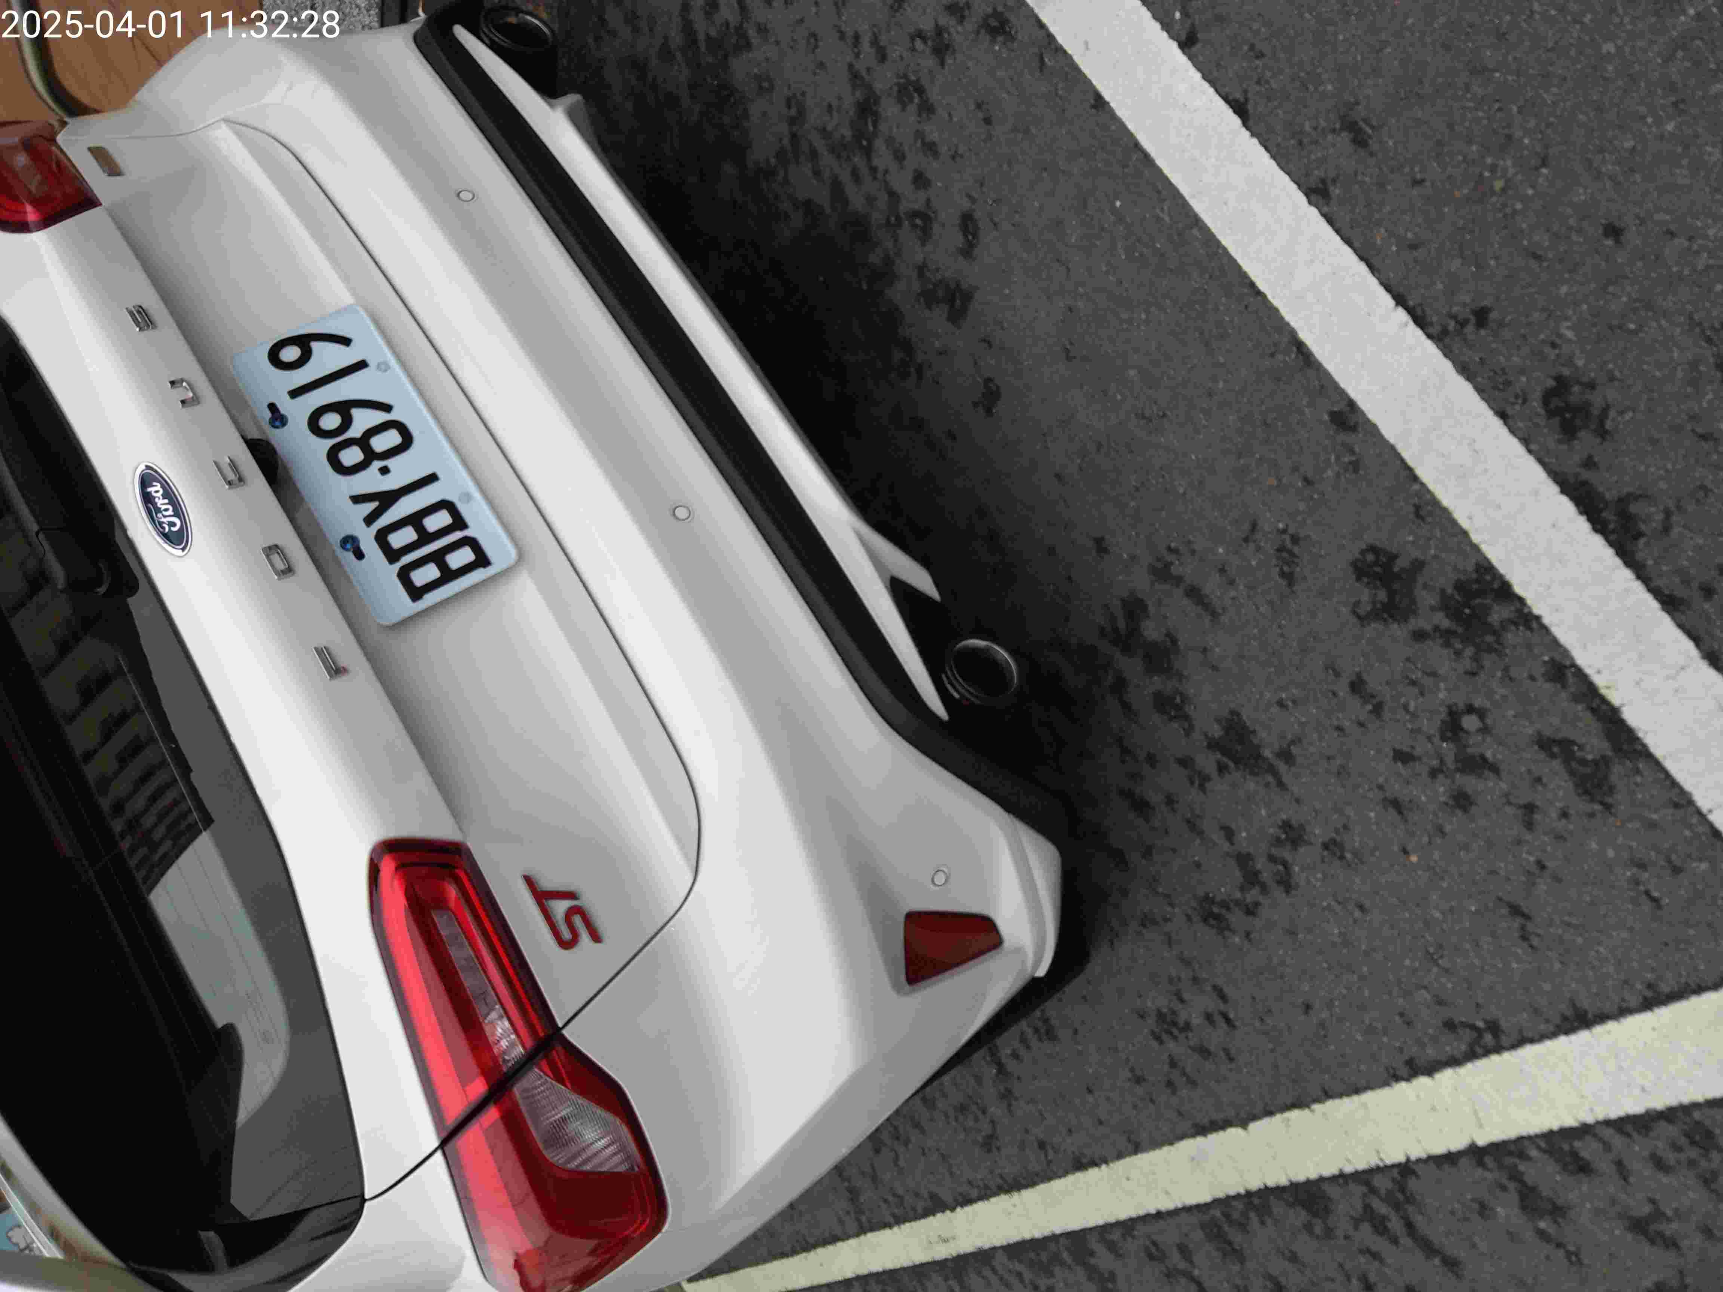Click the license plate BBY-8919
The width and height of the screenshot is (1723, 1292).
375,463
